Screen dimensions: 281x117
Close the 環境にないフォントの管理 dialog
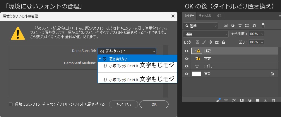coord(173,16)
